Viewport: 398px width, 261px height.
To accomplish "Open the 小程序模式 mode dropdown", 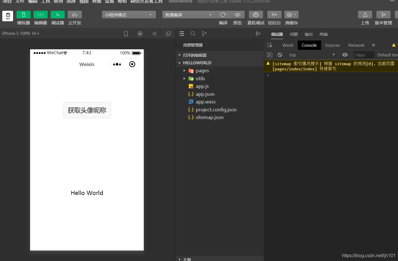I will coord(129,15).
